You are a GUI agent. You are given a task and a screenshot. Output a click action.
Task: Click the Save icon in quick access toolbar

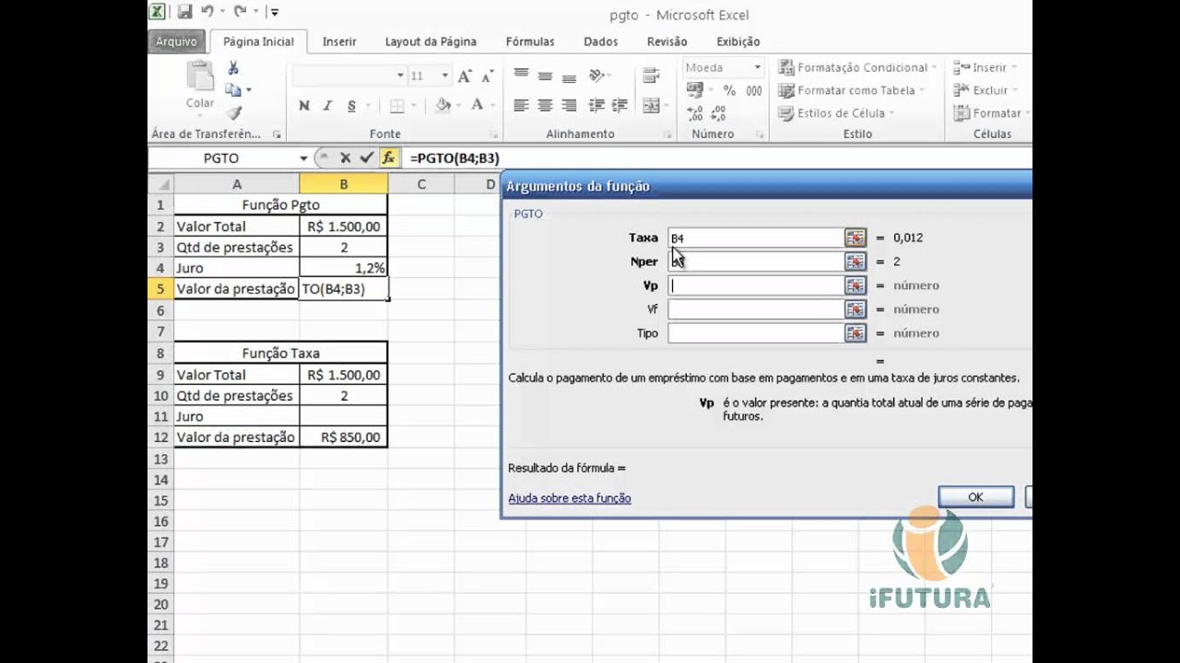point(184,12)
